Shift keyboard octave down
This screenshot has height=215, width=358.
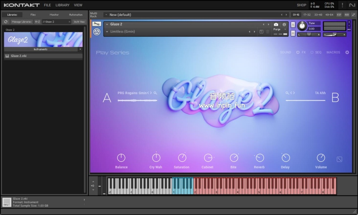[x=93, y=190]
